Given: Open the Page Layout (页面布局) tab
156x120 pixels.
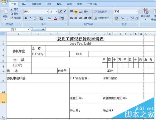Looking at the screenshot, I should (x=36, y=4).
